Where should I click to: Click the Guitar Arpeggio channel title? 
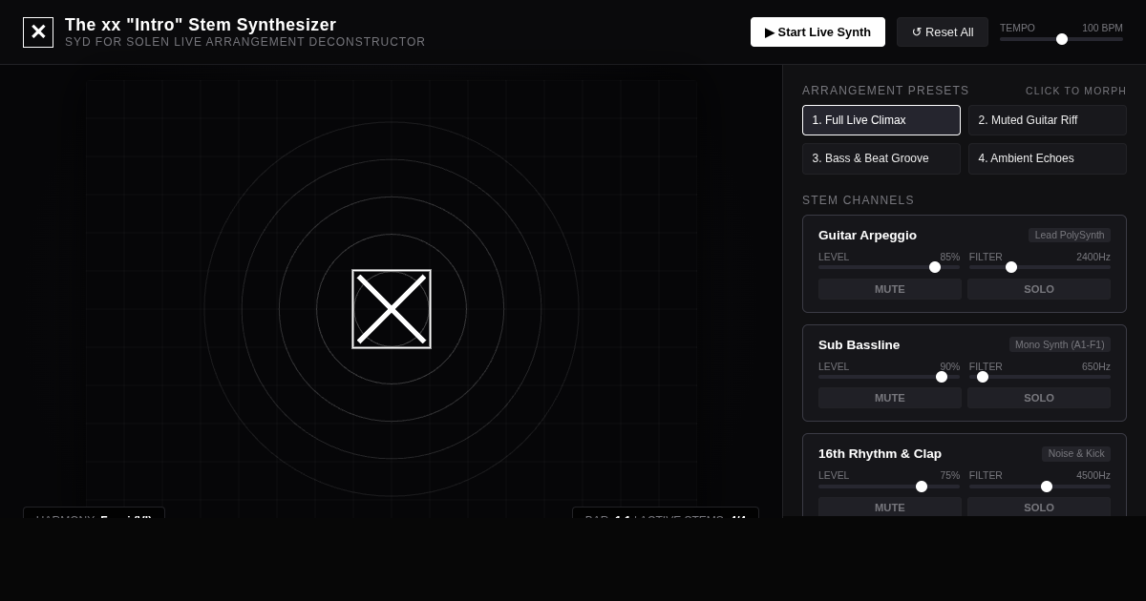[867, 236]
